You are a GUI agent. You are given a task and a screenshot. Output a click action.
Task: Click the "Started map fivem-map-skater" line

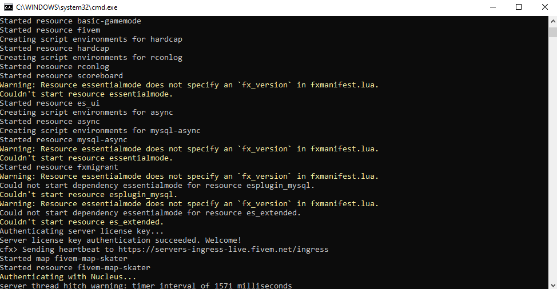[63, 259]
